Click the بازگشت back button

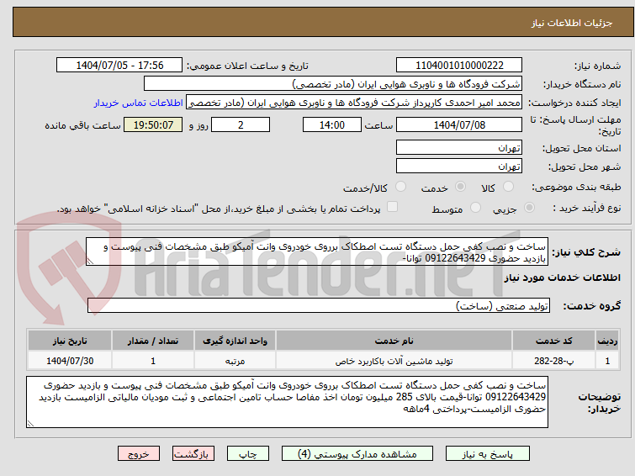(193, 454)
